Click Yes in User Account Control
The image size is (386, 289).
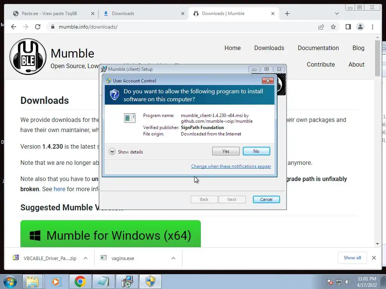pos(226,151)
